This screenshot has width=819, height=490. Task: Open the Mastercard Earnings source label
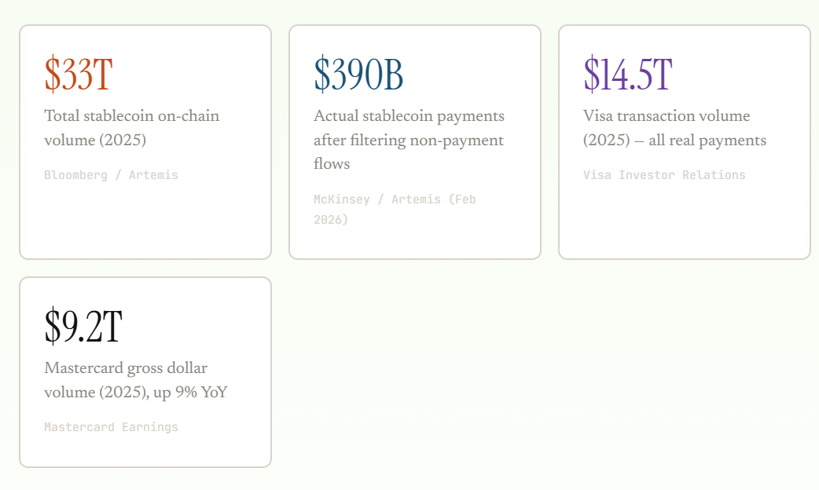click(x=111, y=427)
